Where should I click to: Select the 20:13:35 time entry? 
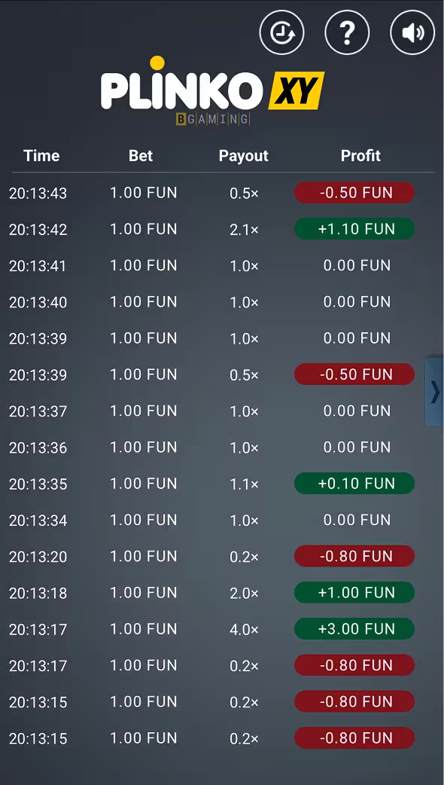click(38, 484)
